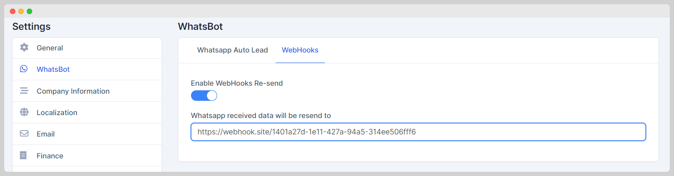Navigate to Email settings
This screenshot has width=674, height=176.
point(45,134)
